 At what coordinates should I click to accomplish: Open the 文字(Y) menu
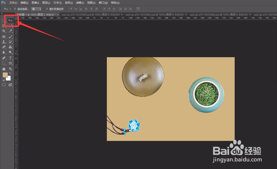[57, 3]
